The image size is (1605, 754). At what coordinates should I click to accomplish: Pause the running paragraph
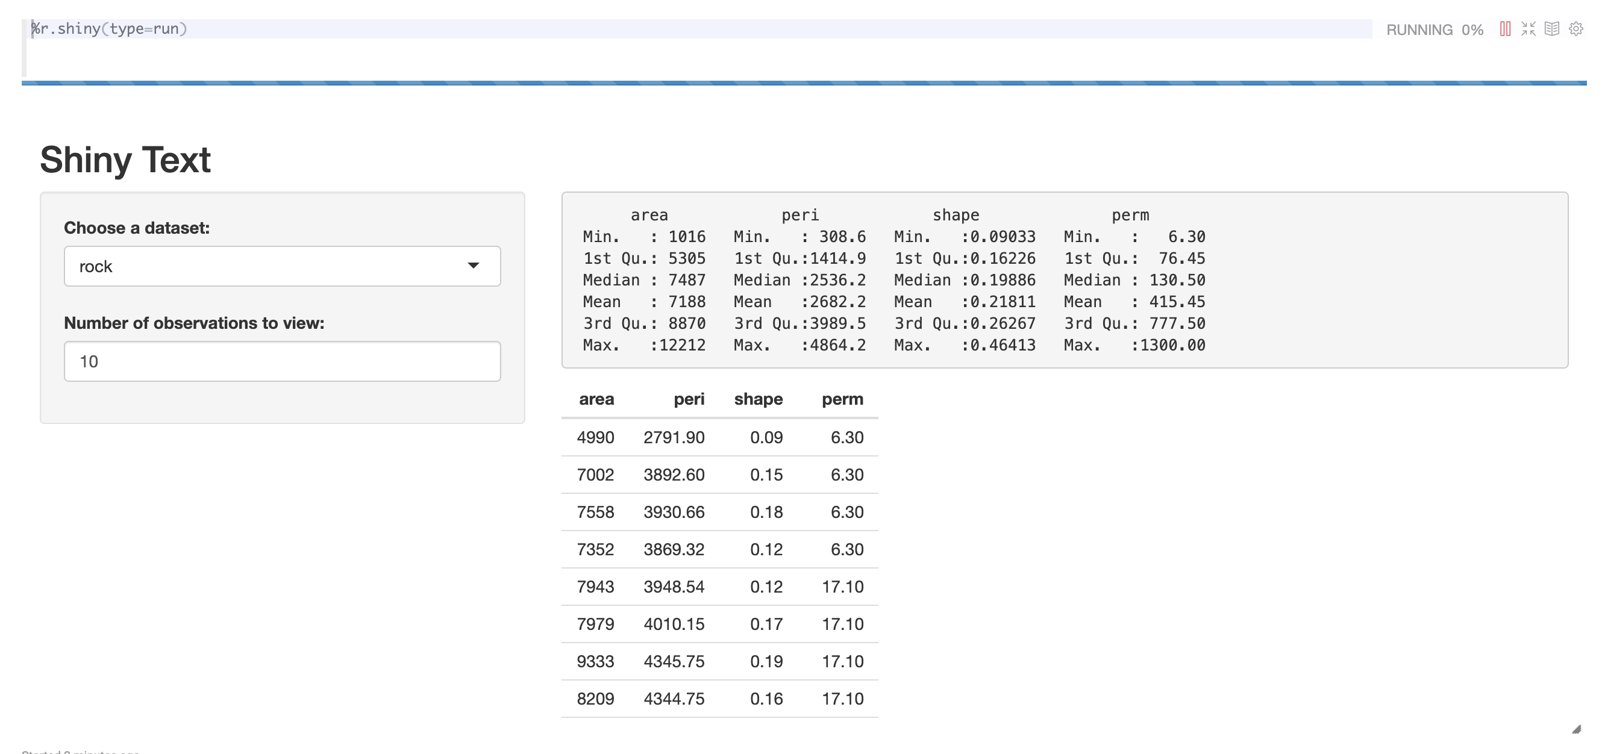coord(1505,30)
